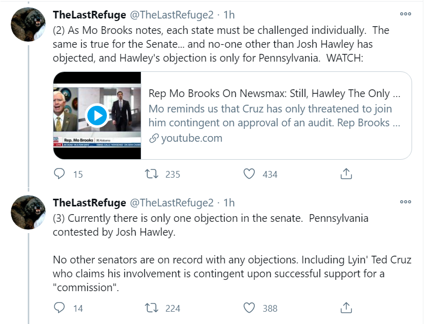
Task: Open the "Rep Mo Brooks On Newsmax" card title
Action: (274, 94)
